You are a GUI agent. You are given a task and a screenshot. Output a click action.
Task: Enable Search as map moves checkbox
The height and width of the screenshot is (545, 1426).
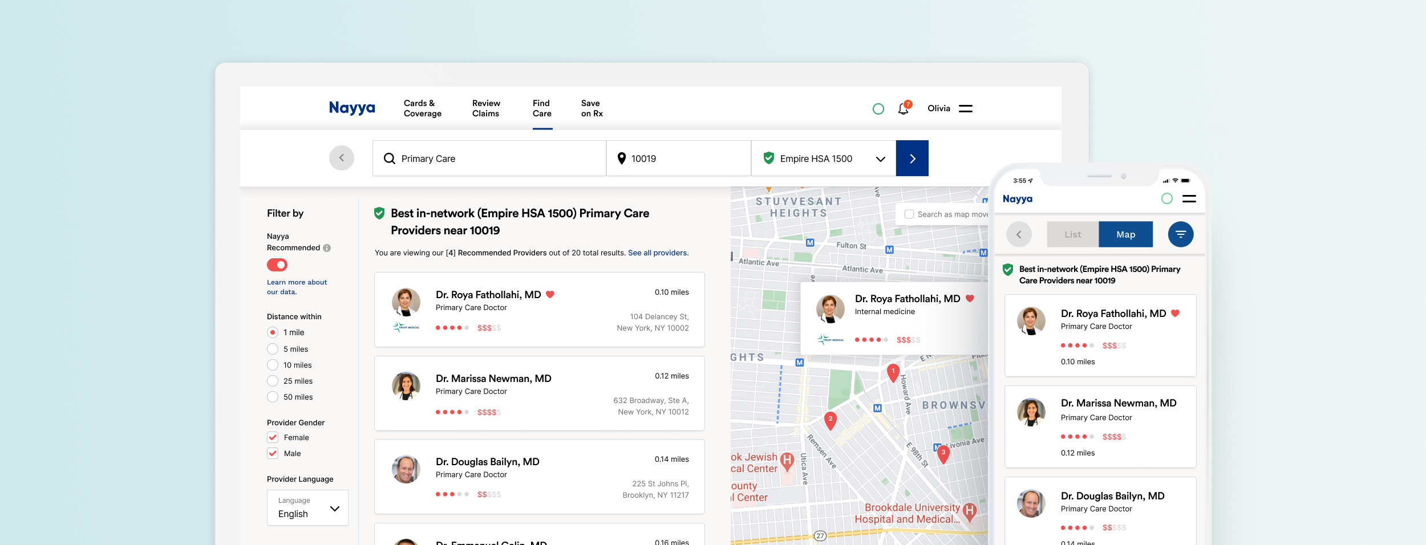click(909, 214)
